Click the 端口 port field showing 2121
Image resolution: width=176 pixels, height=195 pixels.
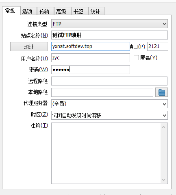158,46
